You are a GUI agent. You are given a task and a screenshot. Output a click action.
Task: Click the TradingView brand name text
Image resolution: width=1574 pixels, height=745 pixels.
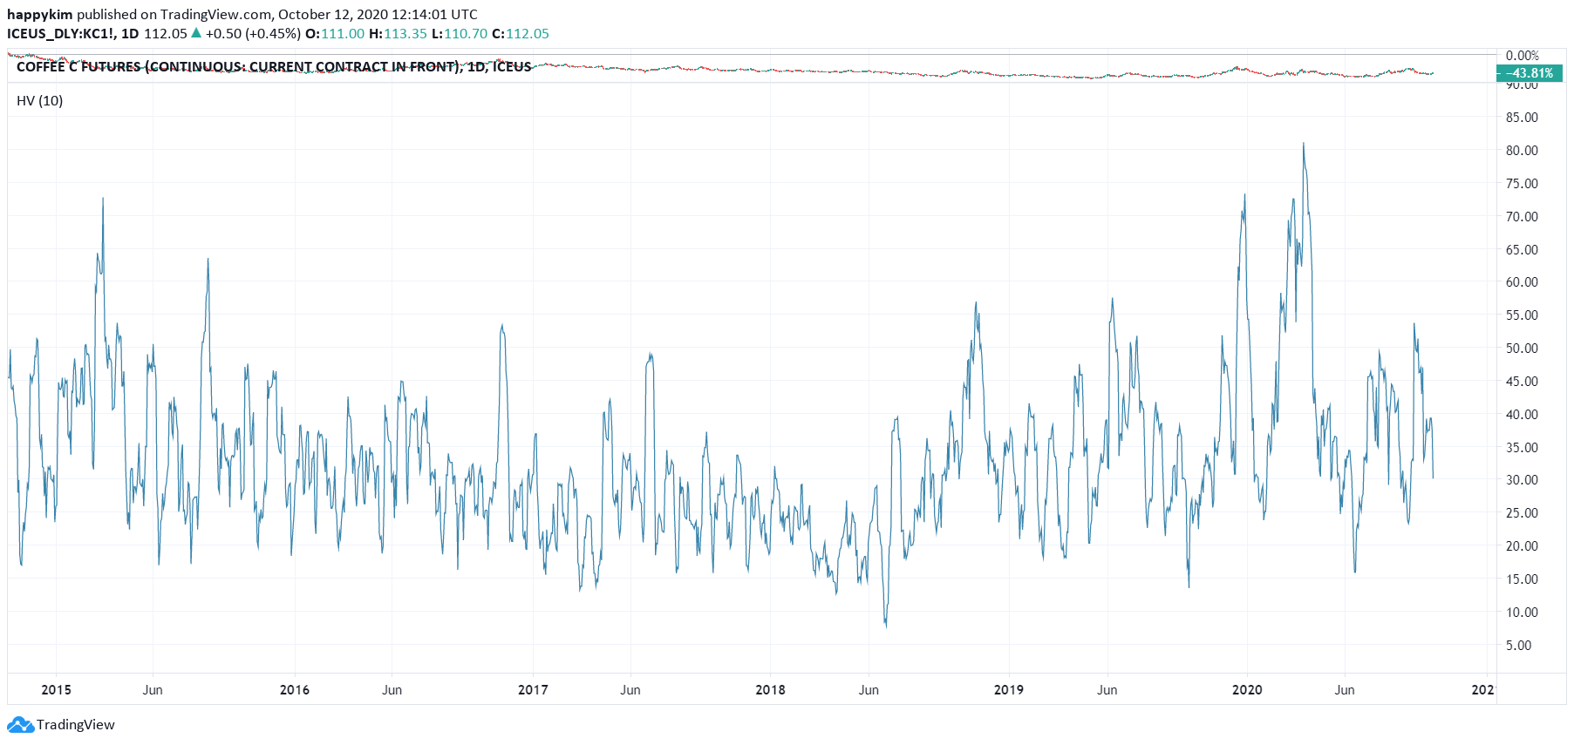[76, 724]
